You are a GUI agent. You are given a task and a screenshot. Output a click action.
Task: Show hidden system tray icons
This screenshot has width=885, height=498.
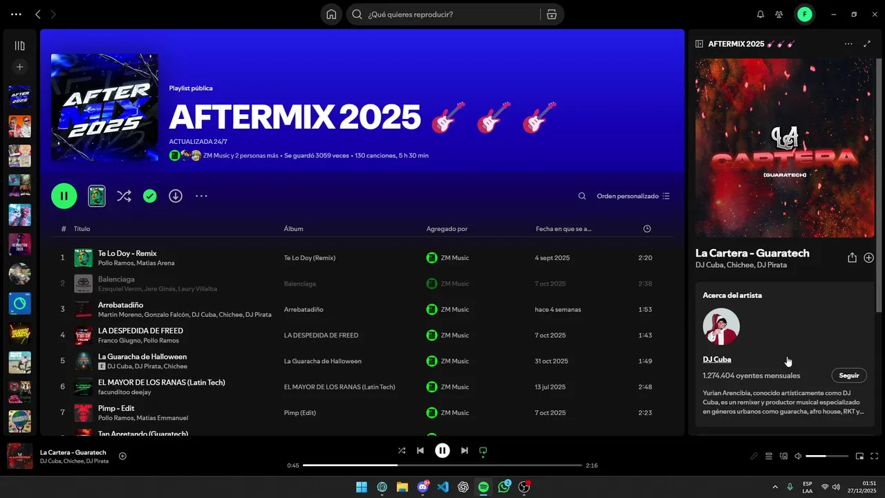774,487
